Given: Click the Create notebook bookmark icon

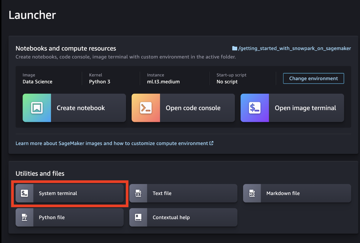Looking at the screenshot, I should tap(37, 108).
